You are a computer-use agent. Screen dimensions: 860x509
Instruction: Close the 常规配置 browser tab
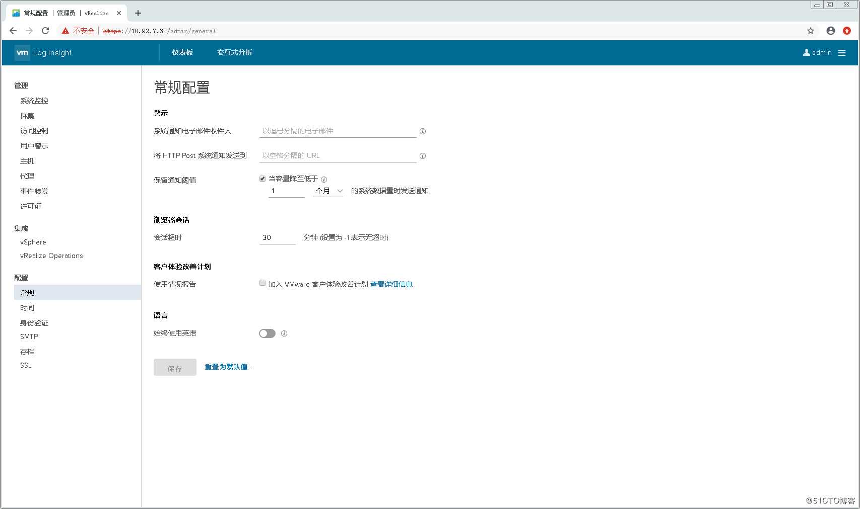pyautogui.click(x=119, y=13)
